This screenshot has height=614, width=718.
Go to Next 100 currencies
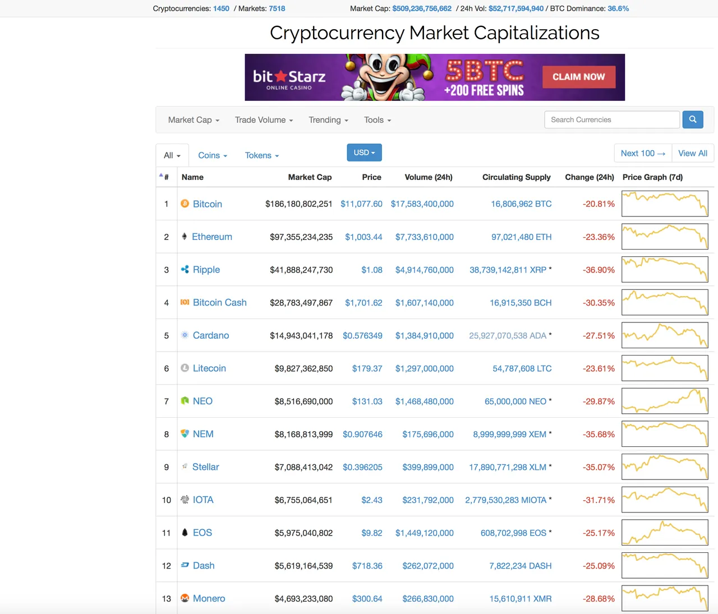click(643, 153)
